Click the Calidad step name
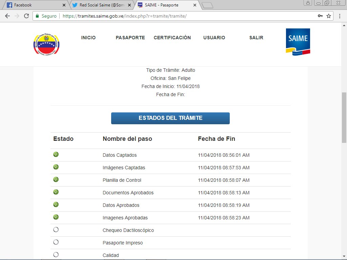The height and width of the screenshot is (260, 347). tap(111, 255)
